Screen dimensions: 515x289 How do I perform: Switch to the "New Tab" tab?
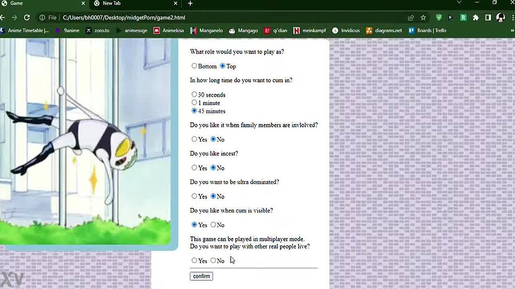click(x=129, y=3)
